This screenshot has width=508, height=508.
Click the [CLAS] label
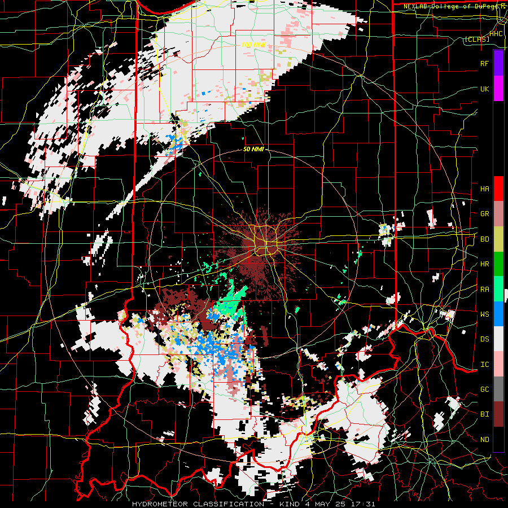(x=477, y=39)
